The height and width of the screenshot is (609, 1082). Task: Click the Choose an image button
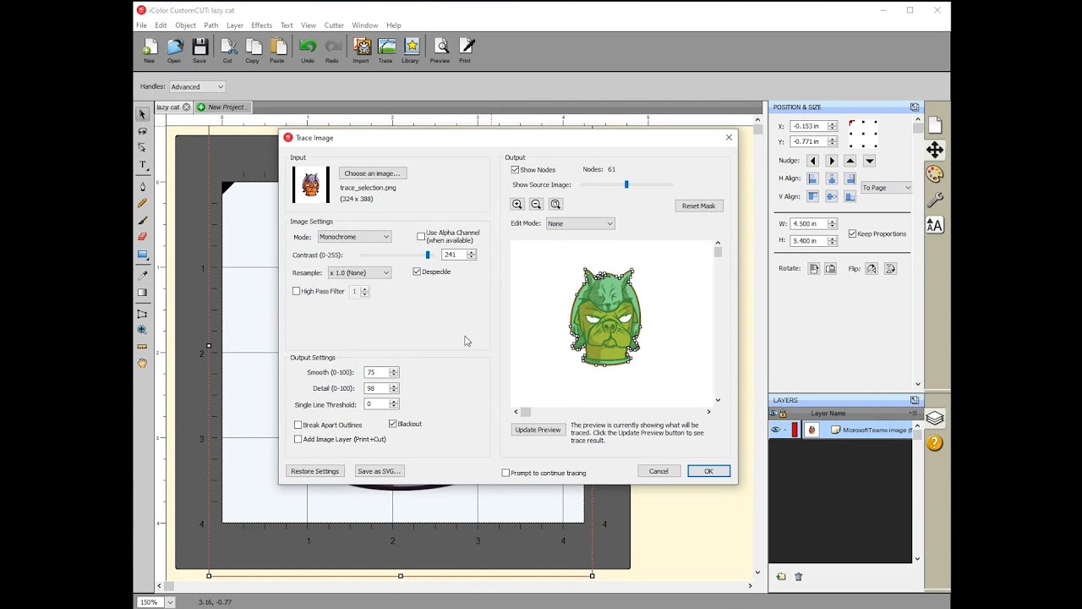(x=372, y=173)
